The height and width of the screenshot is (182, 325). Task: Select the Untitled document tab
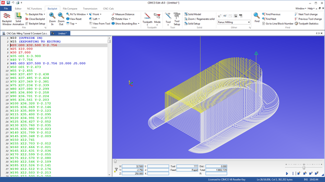click(60, 33)
